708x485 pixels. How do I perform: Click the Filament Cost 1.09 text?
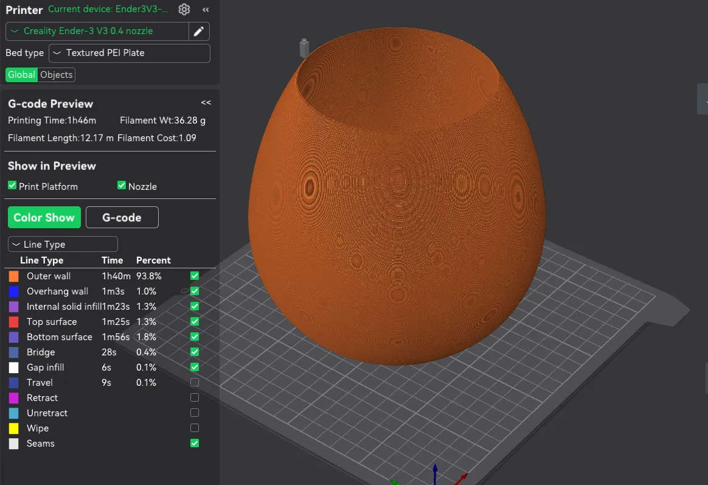click(157, 138)
